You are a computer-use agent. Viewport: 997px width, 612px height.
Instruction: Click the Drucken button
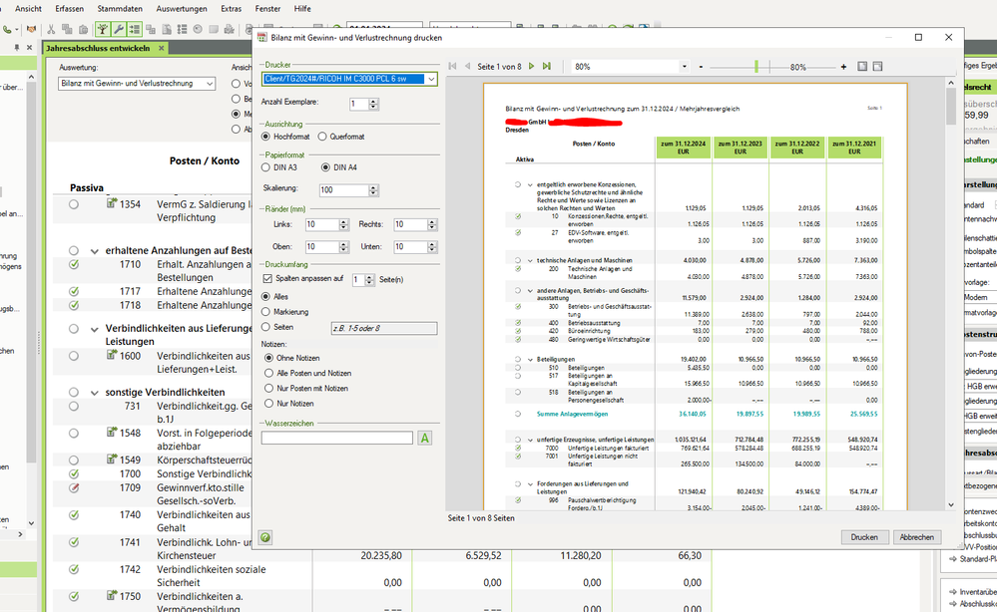coord(864,537)
